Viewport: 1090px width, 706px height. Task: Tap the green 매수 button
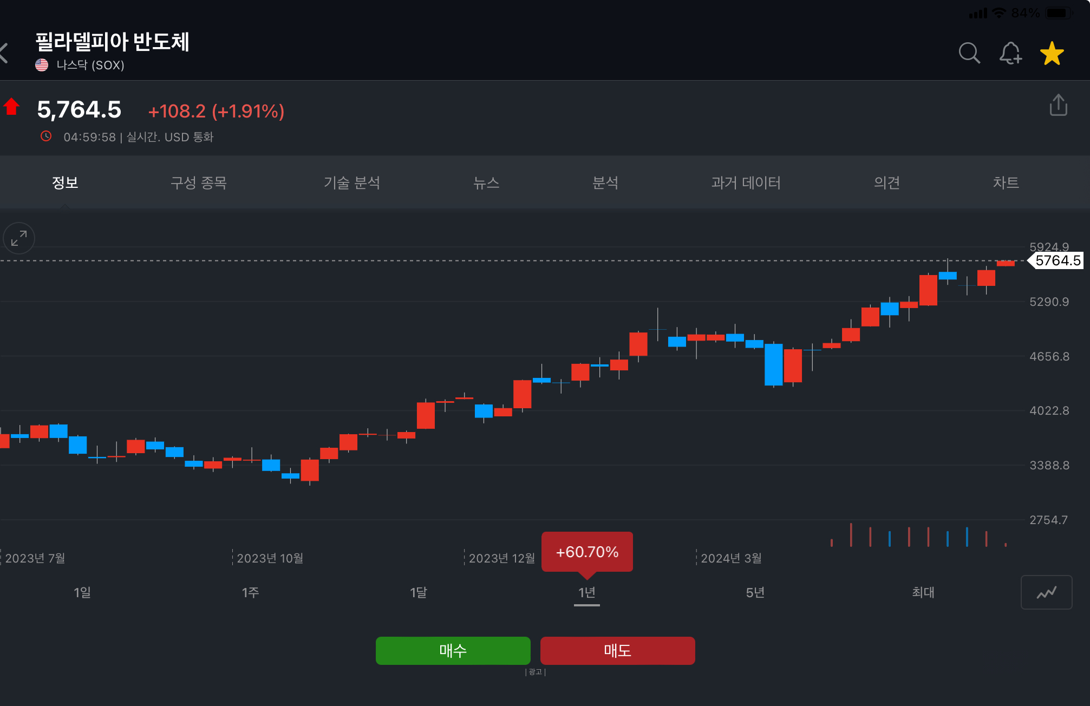453,650
